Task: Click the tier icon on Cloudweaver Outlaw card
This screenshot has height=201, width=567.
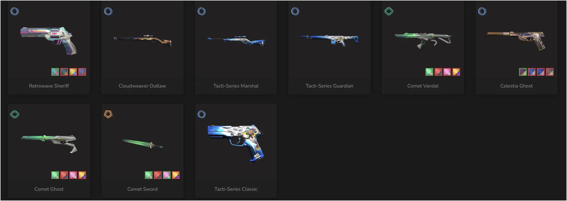Action: pos(108,11)
